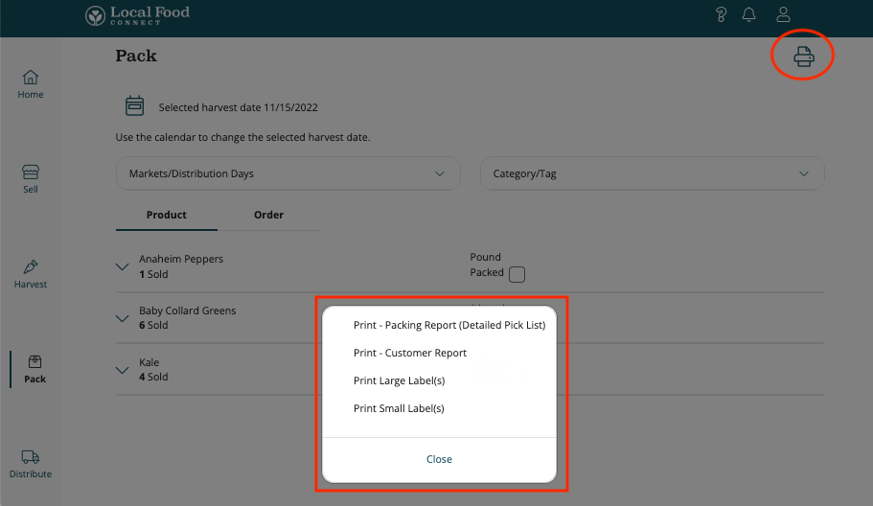
Task: Expand the Baby Collard Greens row
Action: click(x=123, y=318)
